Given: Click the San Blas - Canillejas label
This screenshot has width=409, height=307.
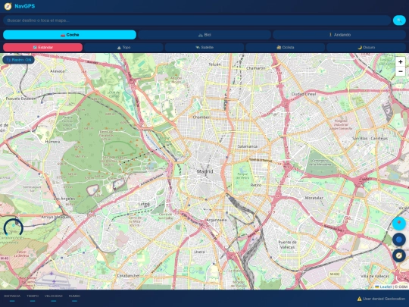Looking at the screenshot, I should click(x=370, y=139).
